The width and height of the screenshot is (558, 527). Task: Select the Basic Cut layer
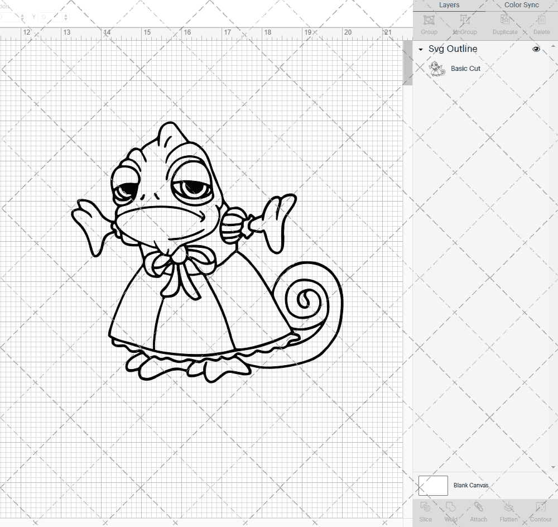[465, 68]
